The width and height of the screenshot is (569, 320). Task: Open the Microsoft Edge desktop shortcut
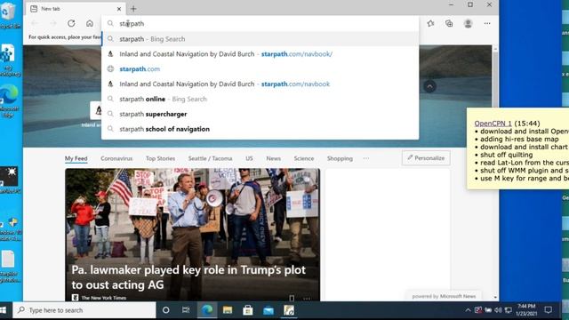pos(9,100)
